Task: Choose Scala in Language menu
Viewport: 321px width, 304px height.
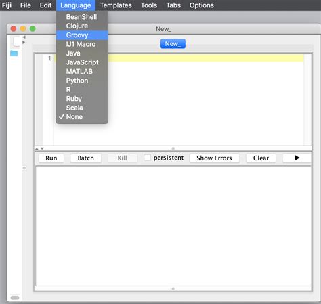Action: point(82,108)
